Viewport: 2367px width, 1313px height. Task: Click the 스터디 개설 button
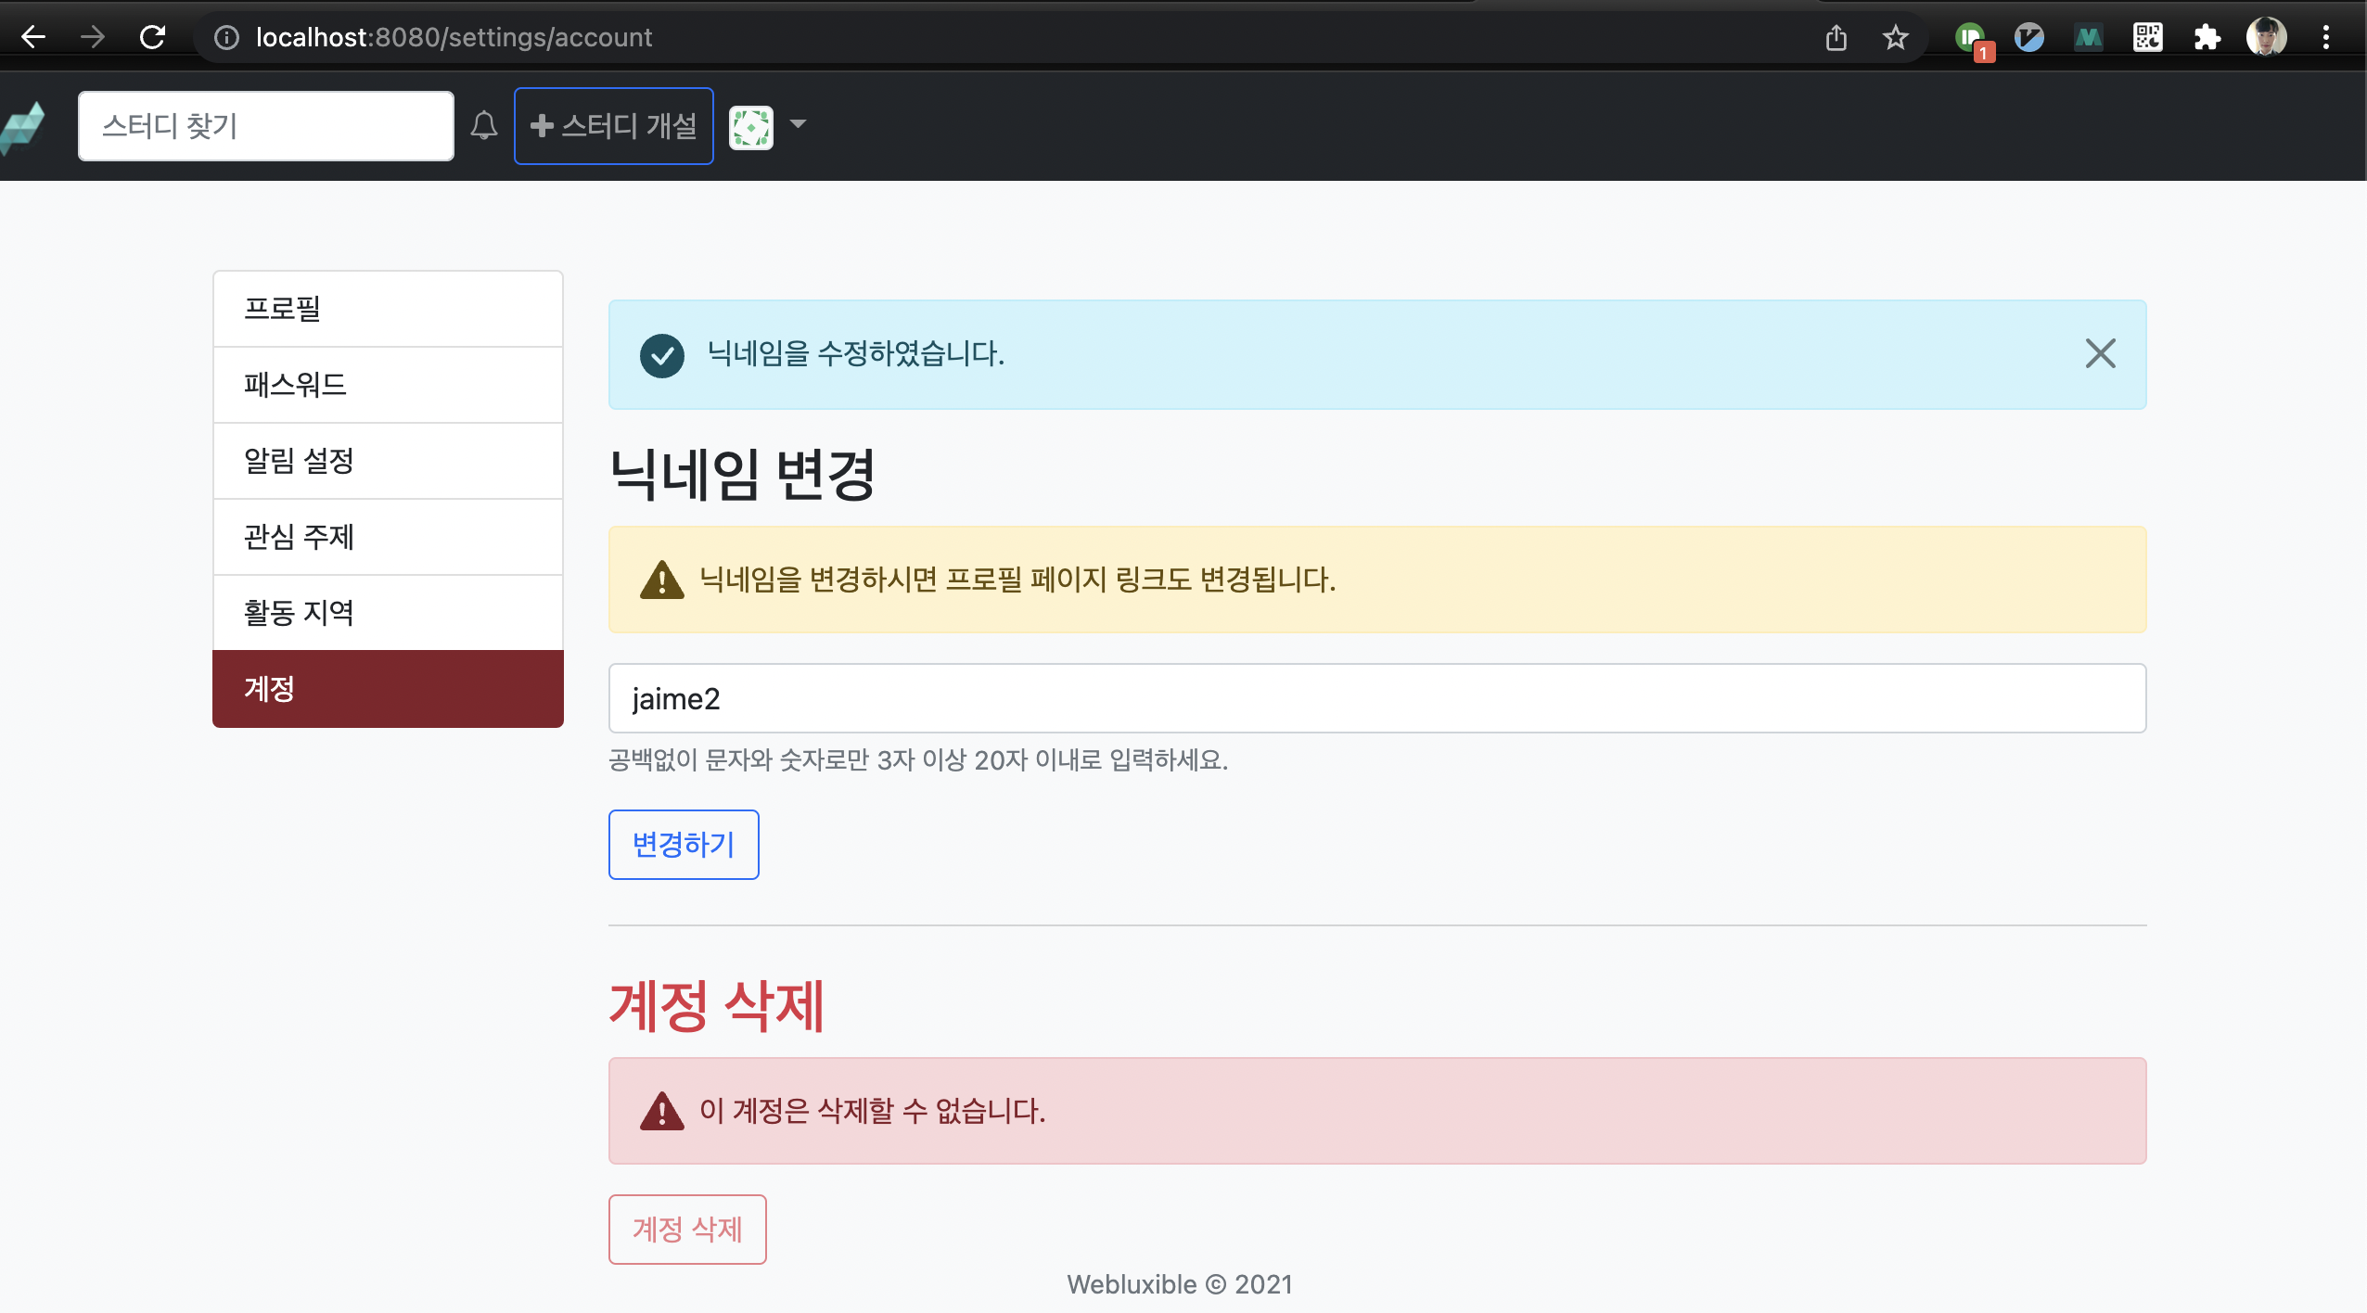coord(613,126)
